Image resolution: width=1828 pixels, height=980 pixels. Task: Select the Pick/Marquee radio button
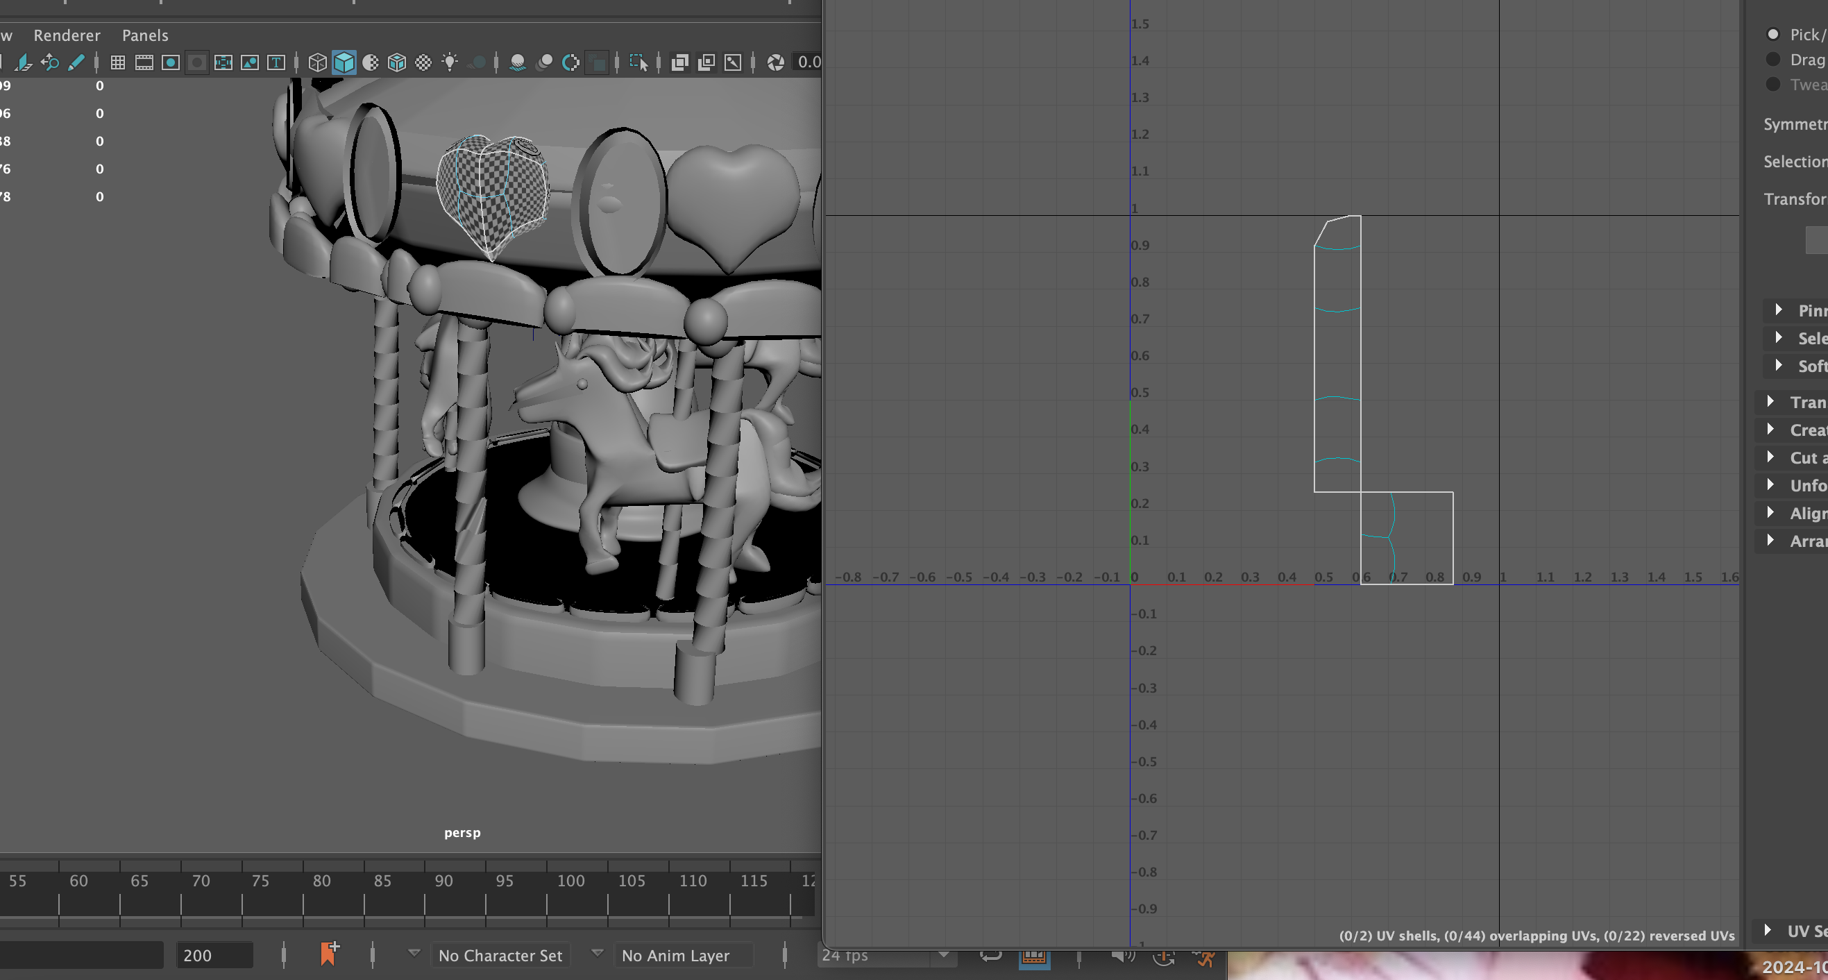[x=1772, y=34]
